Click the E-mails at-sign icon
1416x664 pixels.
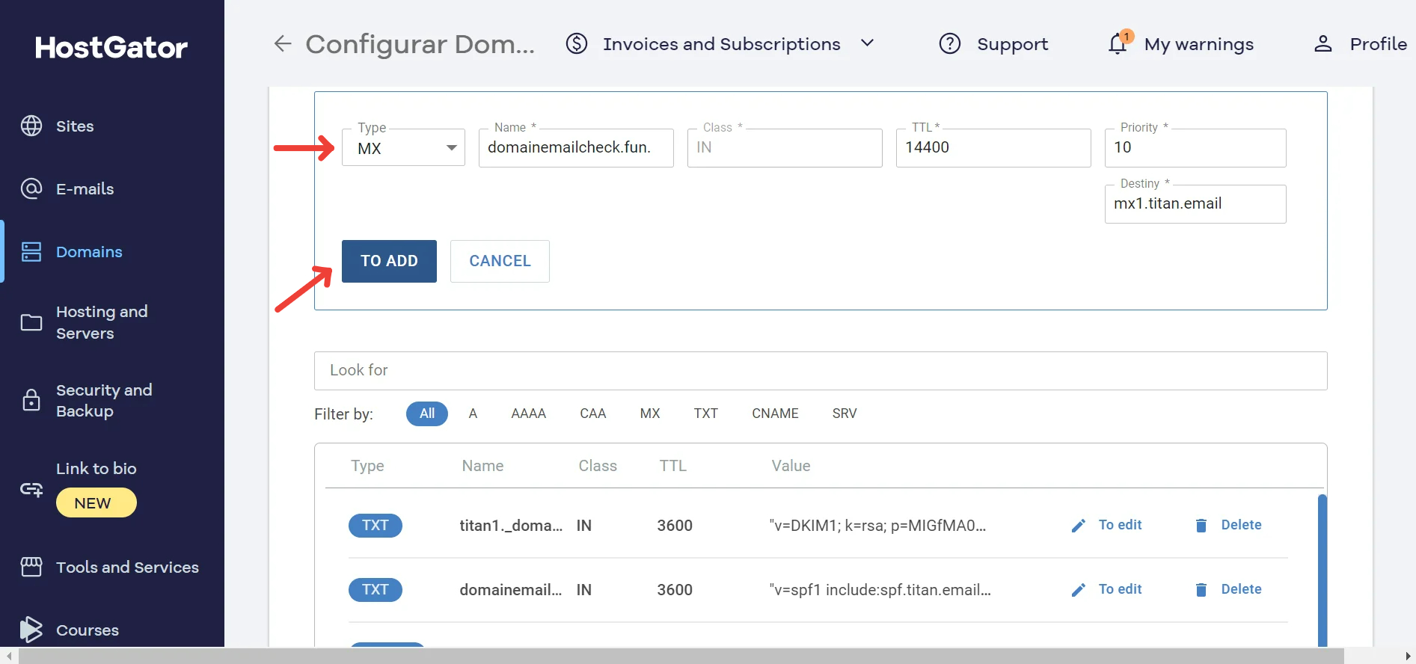point(31,188)
